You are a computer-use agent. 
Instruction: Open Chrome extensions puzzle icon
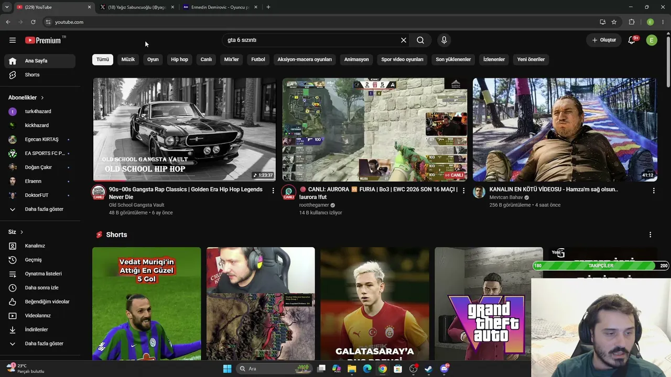pyautogui.click(x=632, y=22)
